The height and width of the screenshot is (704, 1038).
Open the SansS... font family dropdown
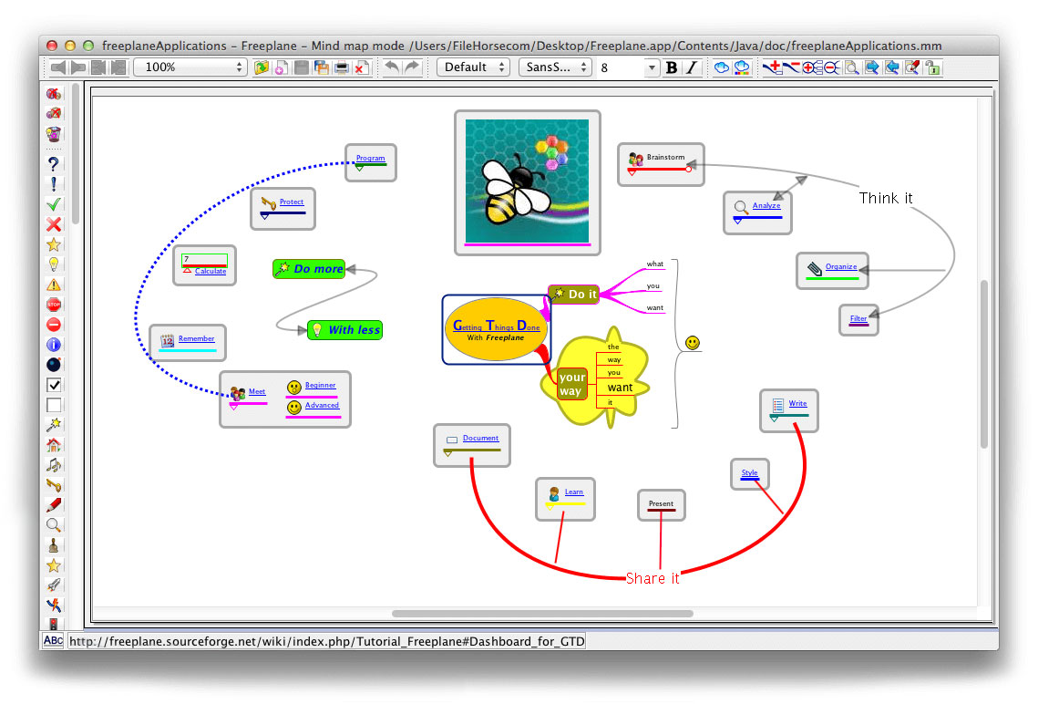point(555,67)
